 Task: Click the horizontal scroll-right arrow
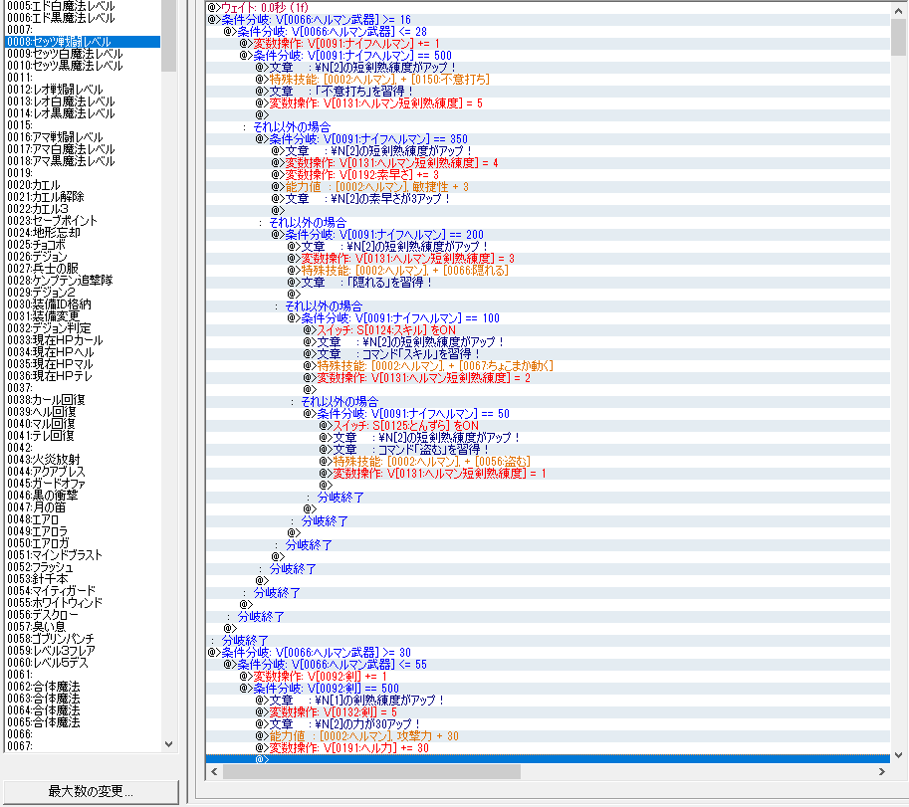pyautogui.click(x=882, y=771)
